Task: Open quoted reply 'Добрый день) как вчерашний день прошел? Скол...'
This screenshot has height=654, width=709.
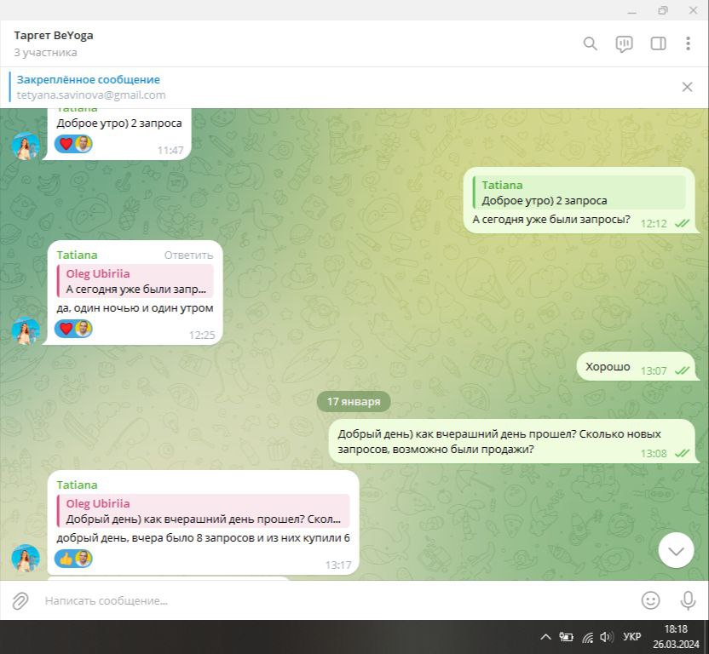Action: click(x=203, y=511)
